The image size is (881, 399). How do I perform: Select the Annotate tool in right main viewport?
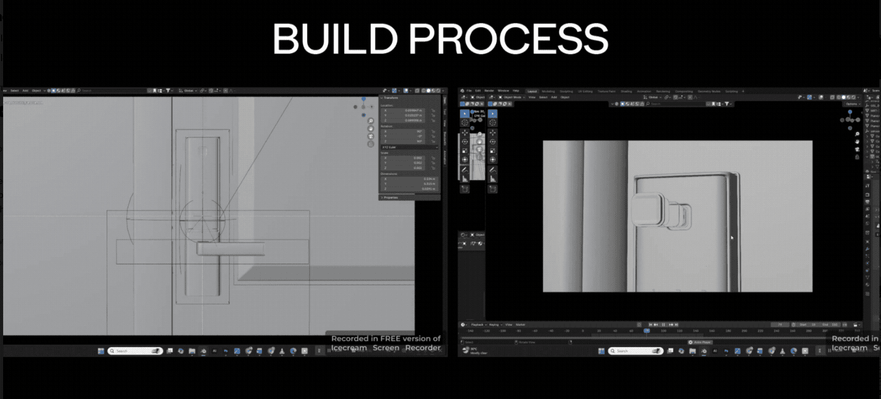[x=492, y=170]
